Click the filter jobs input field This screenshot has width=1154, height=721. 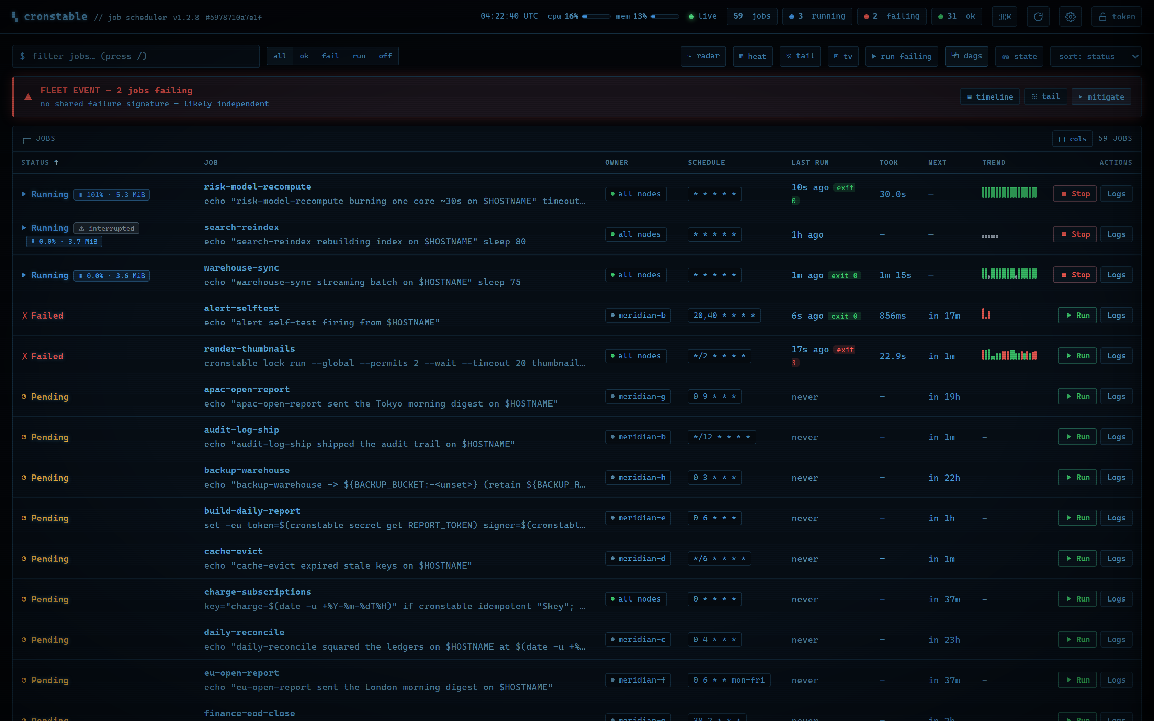tap(136, 56)
